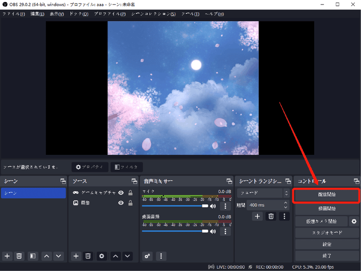The height and width of the screenshot is (271, 361).
Task: Open audio mixer menu dots at bottom
Action: (x=161, y=256)
